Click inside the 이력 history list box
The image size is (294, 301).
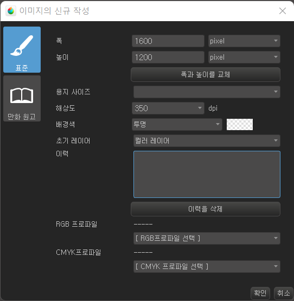(207, 174)
